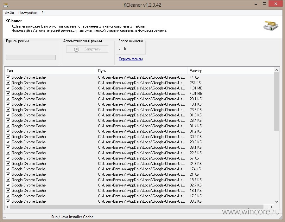Sort the list by the Путь column header
The image size is (285, 222).
coord(142,71)
